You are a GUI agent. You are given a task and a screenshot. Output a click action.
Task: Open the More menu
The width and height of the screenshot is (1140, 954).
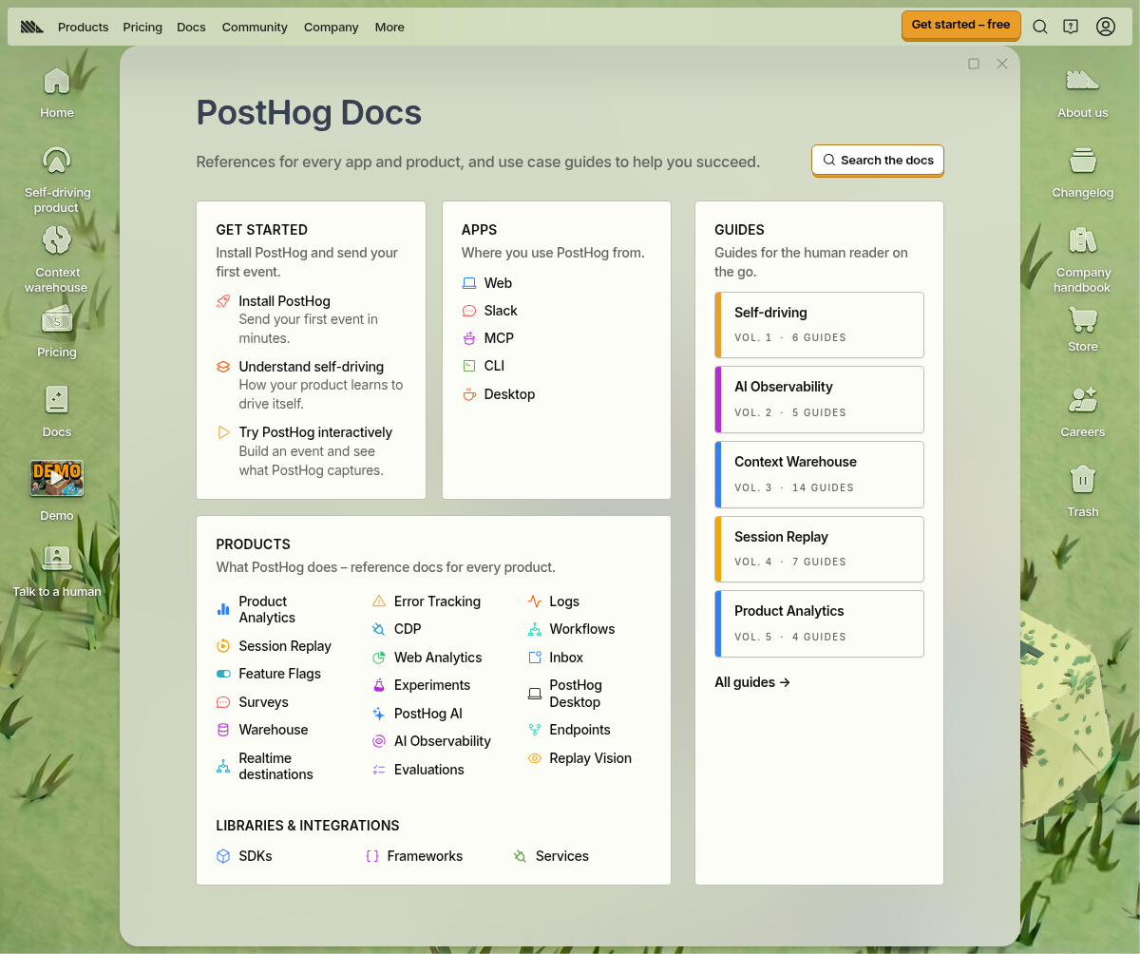pyautogui.click(x=389, y=27)
